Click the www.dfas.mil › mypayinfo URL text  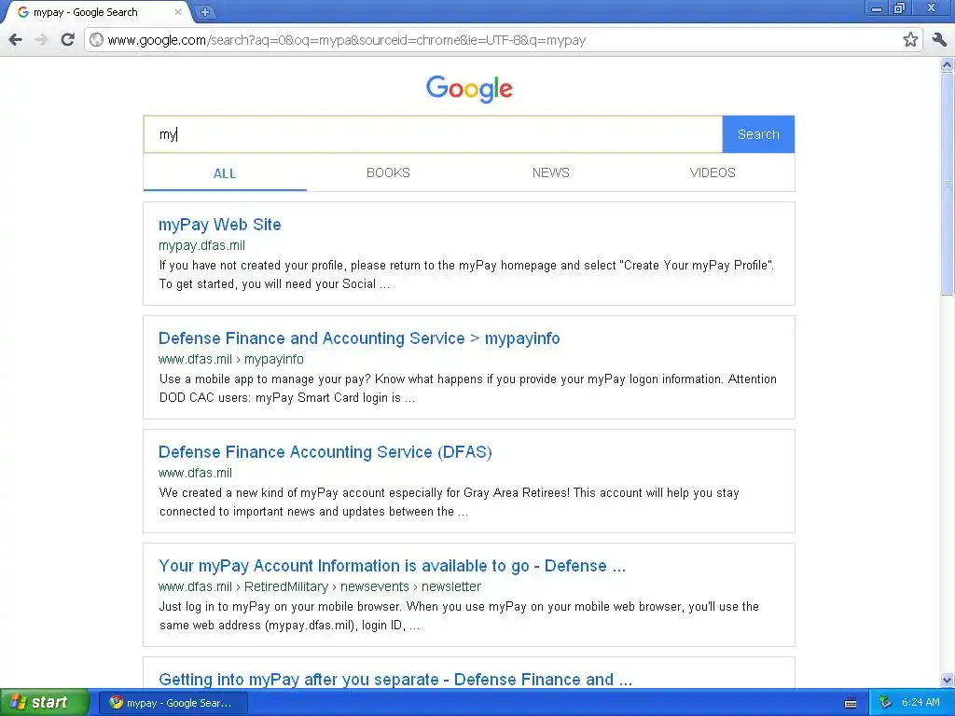[x=231, y=359]
